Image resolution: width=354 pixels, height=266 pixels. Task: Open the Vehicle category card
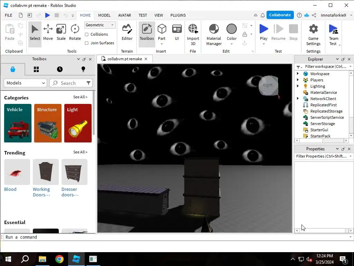click(18, 123)
